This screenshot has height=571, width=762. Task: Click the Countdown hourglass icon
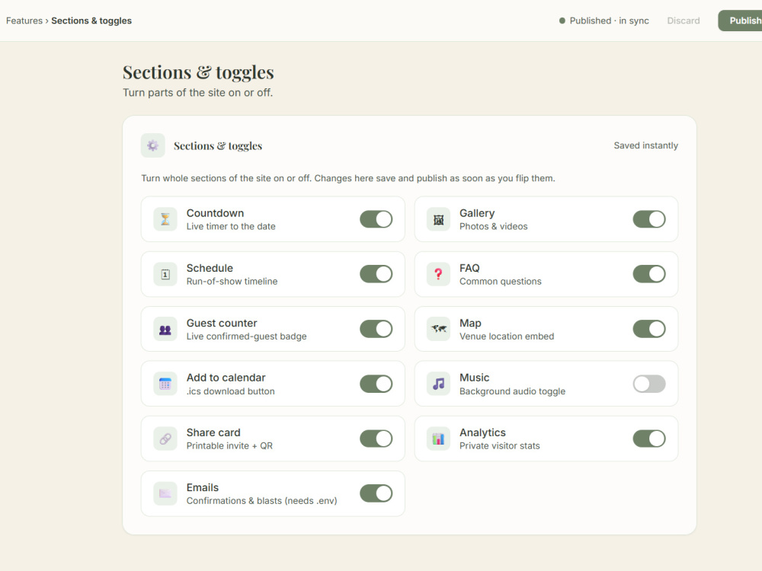click(165, 219)
